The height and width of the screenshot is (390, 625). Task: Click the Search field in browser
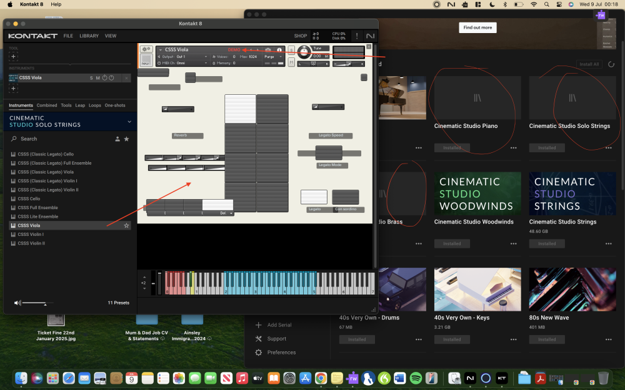60,139
